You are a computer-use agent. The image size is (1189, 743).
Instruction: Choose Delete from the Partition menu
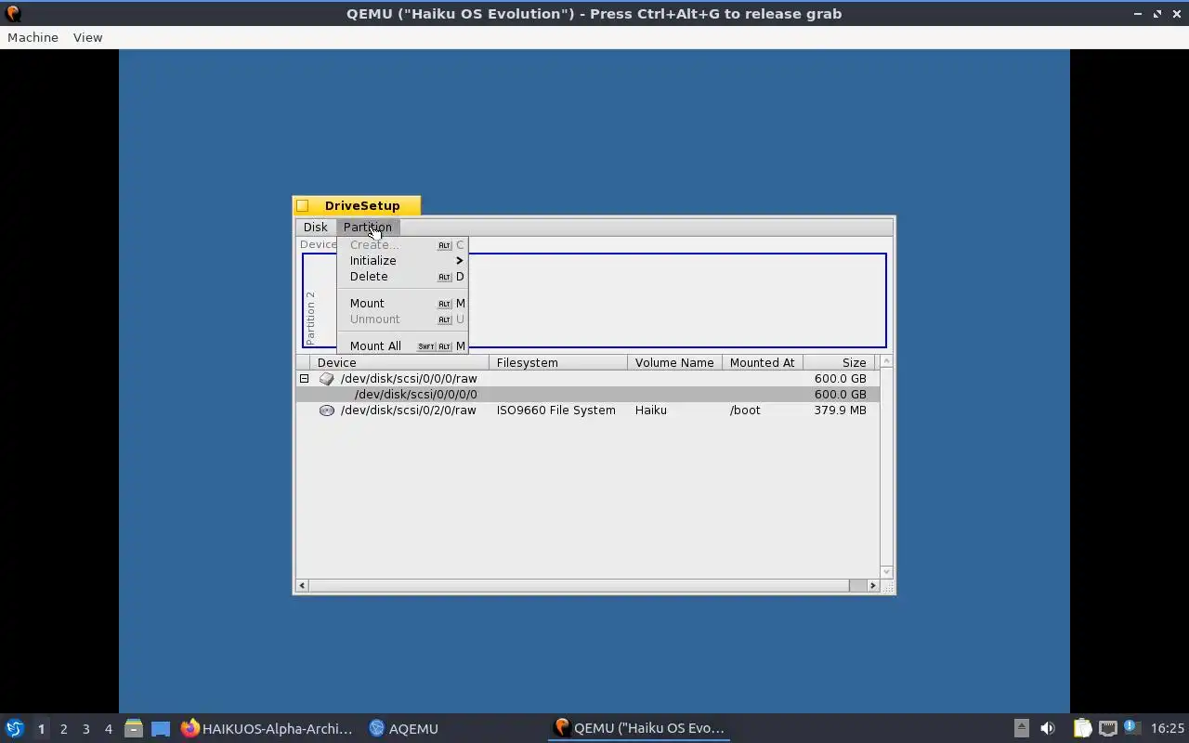pyautogui.click(x=402, y=276)
